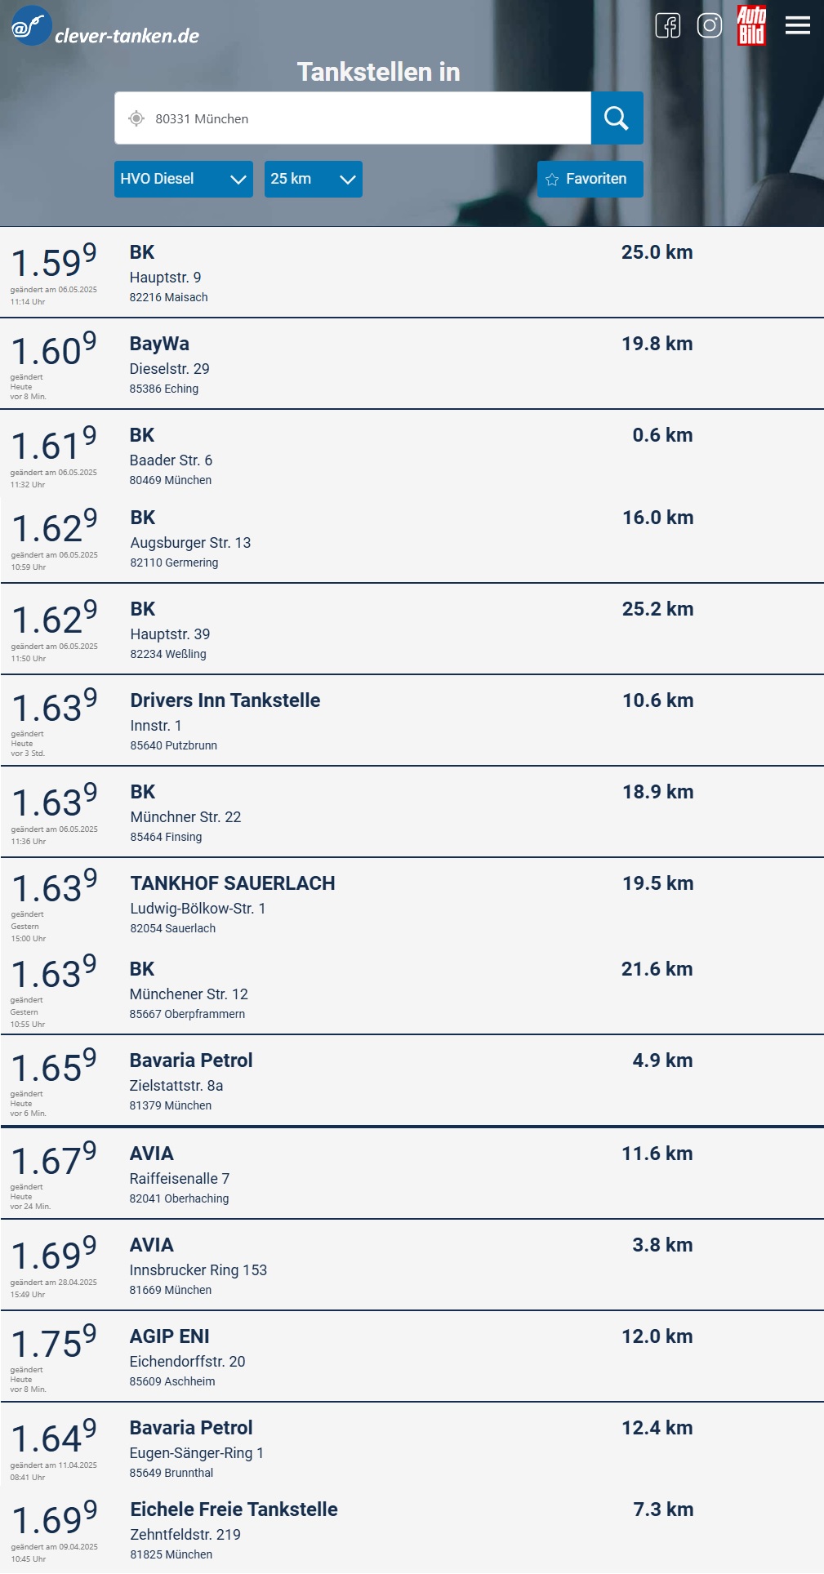This screenshot has width=824, height=1574.
Task: Open the hamburger menu
Action: 798,25
